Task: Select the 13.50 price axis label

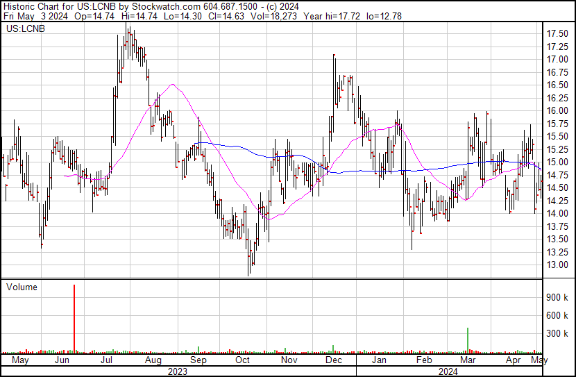Action: tap(557, 240)
